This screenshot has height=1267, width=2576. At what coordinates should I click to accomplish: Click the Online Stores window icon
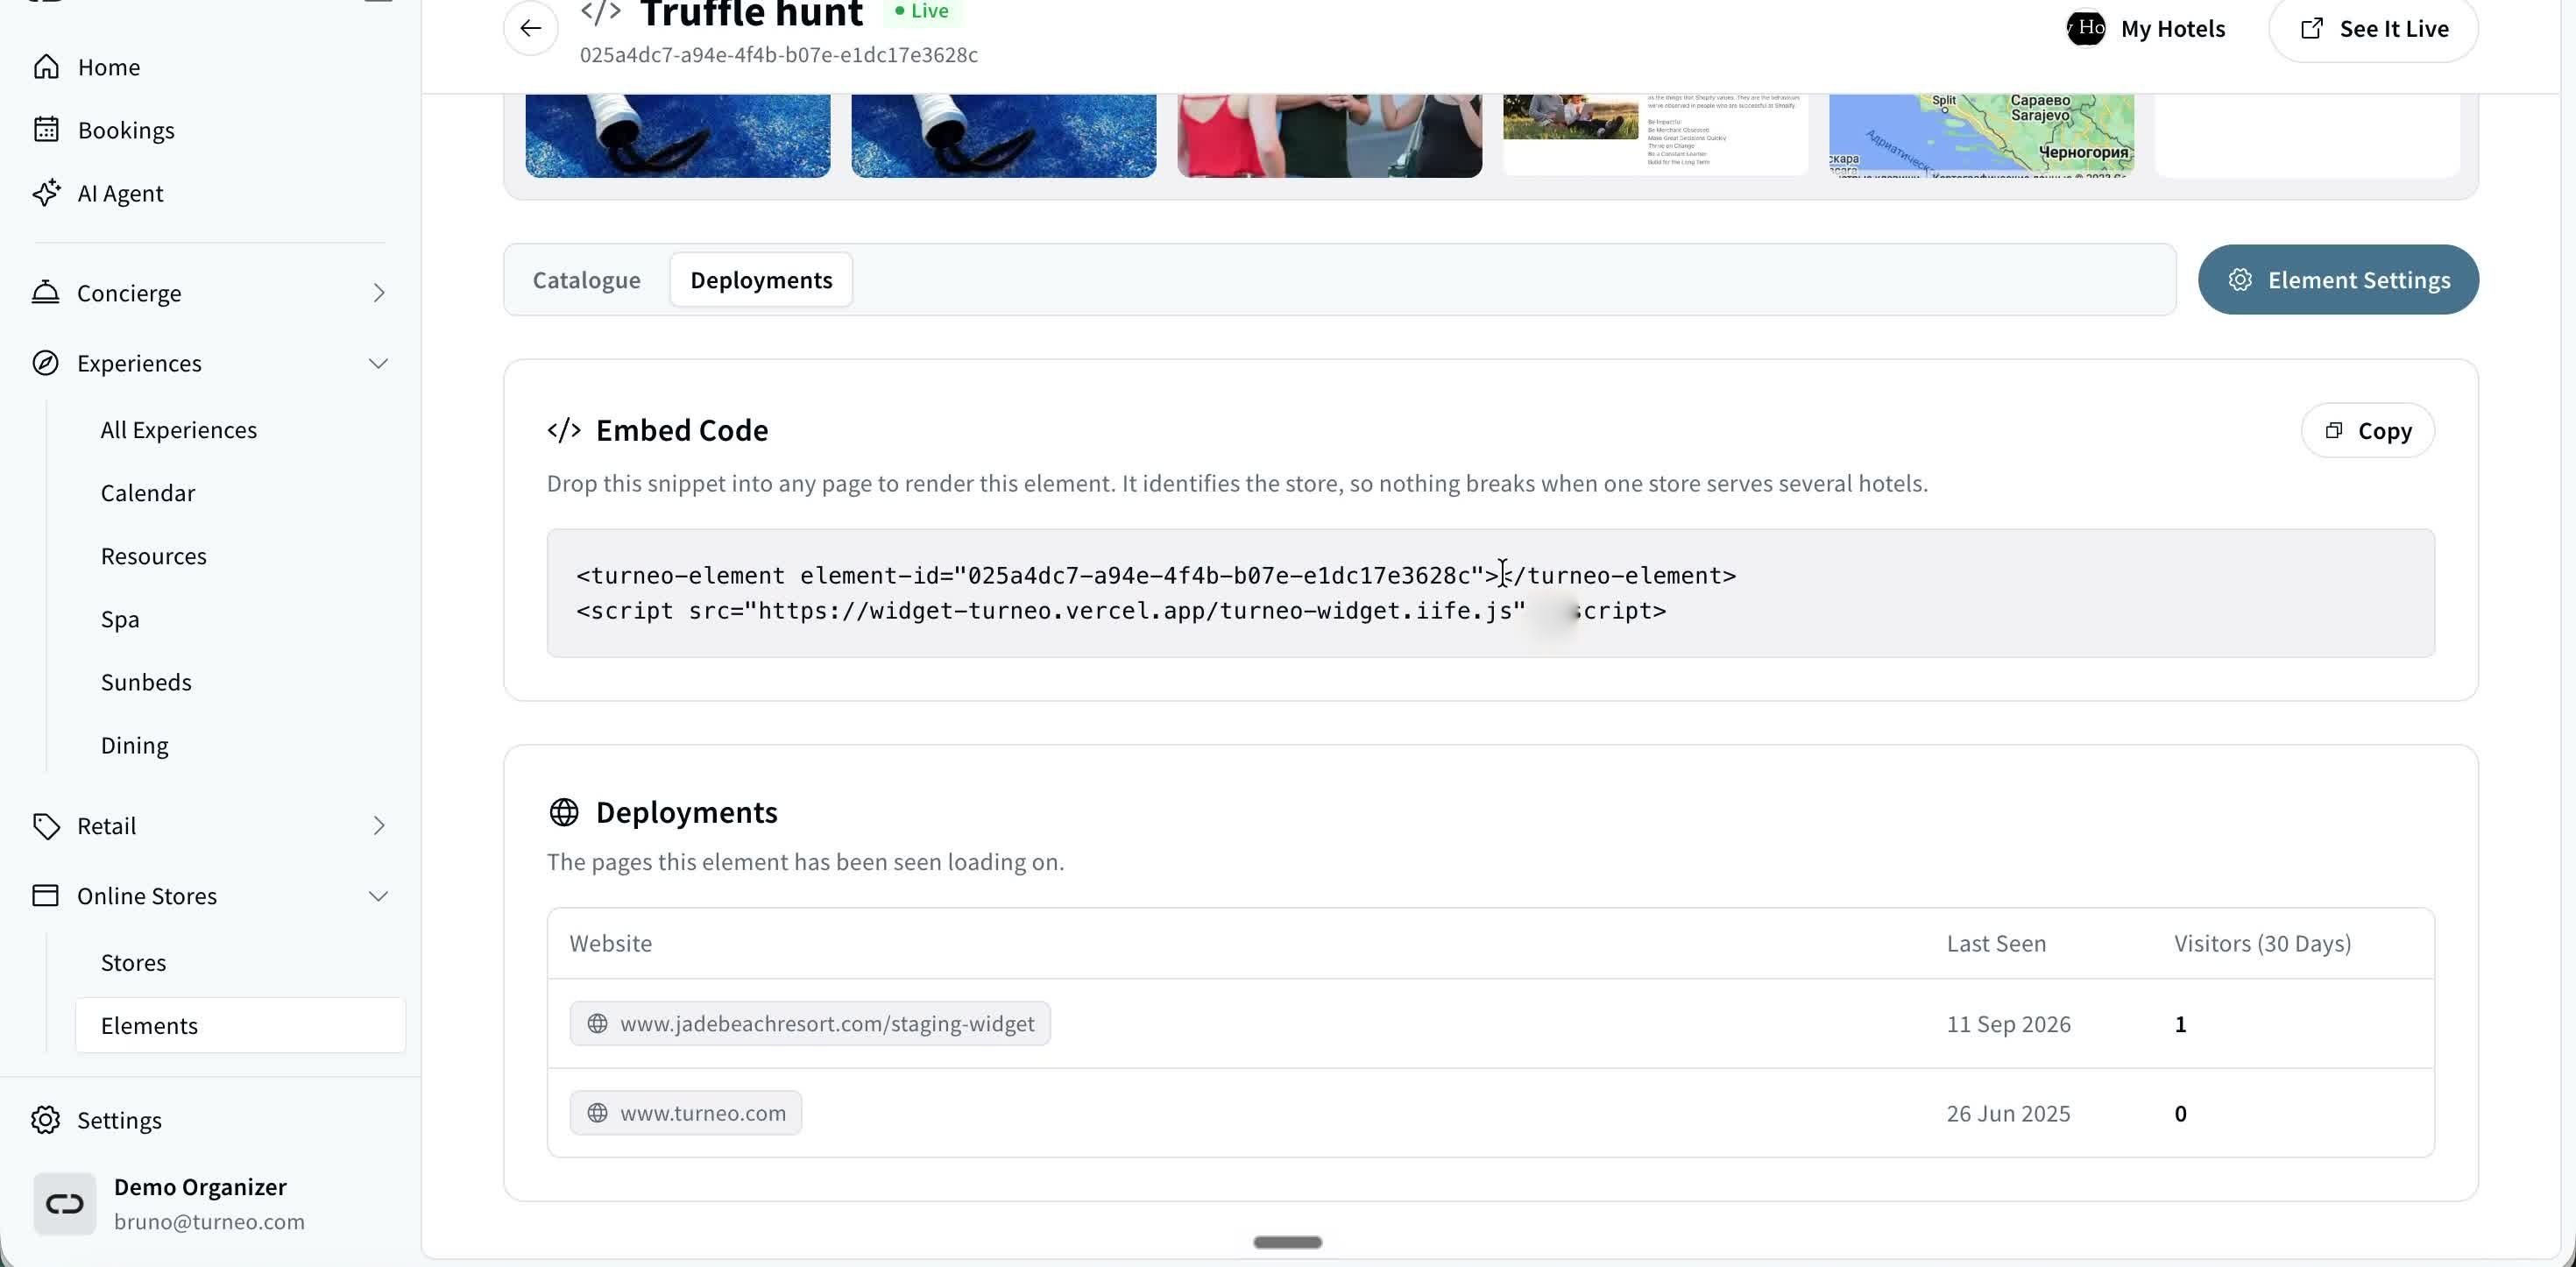point(46,896)
